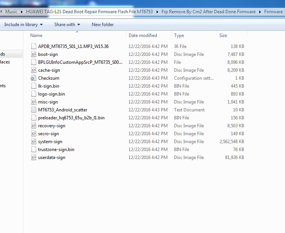Click the MT6753_Android_scatter text document icon

[34, 110]
